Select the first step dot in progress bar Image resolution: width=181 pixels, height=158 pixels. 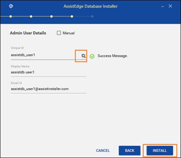tap(11, 16)
